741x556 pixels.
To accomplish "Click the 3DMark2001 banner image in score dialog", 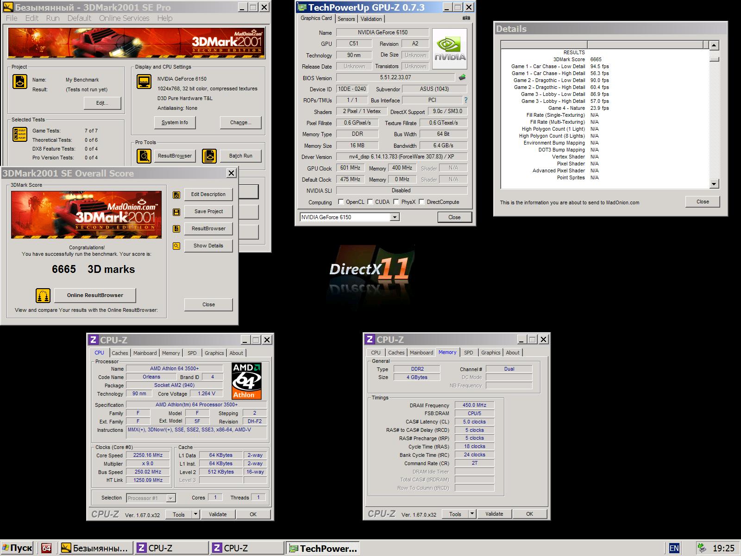I will [x=87, y=215].
